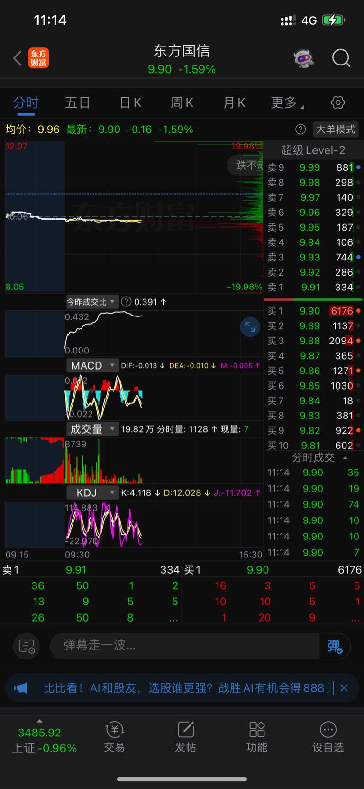The width and height of the screenshot is (364, 789).
Task: Tap the back arrow in the header
Action: tap(18, 58)
